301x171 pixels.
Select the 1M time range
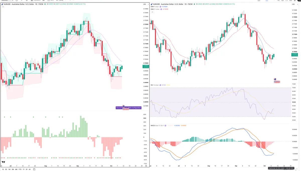coord(9,169)
